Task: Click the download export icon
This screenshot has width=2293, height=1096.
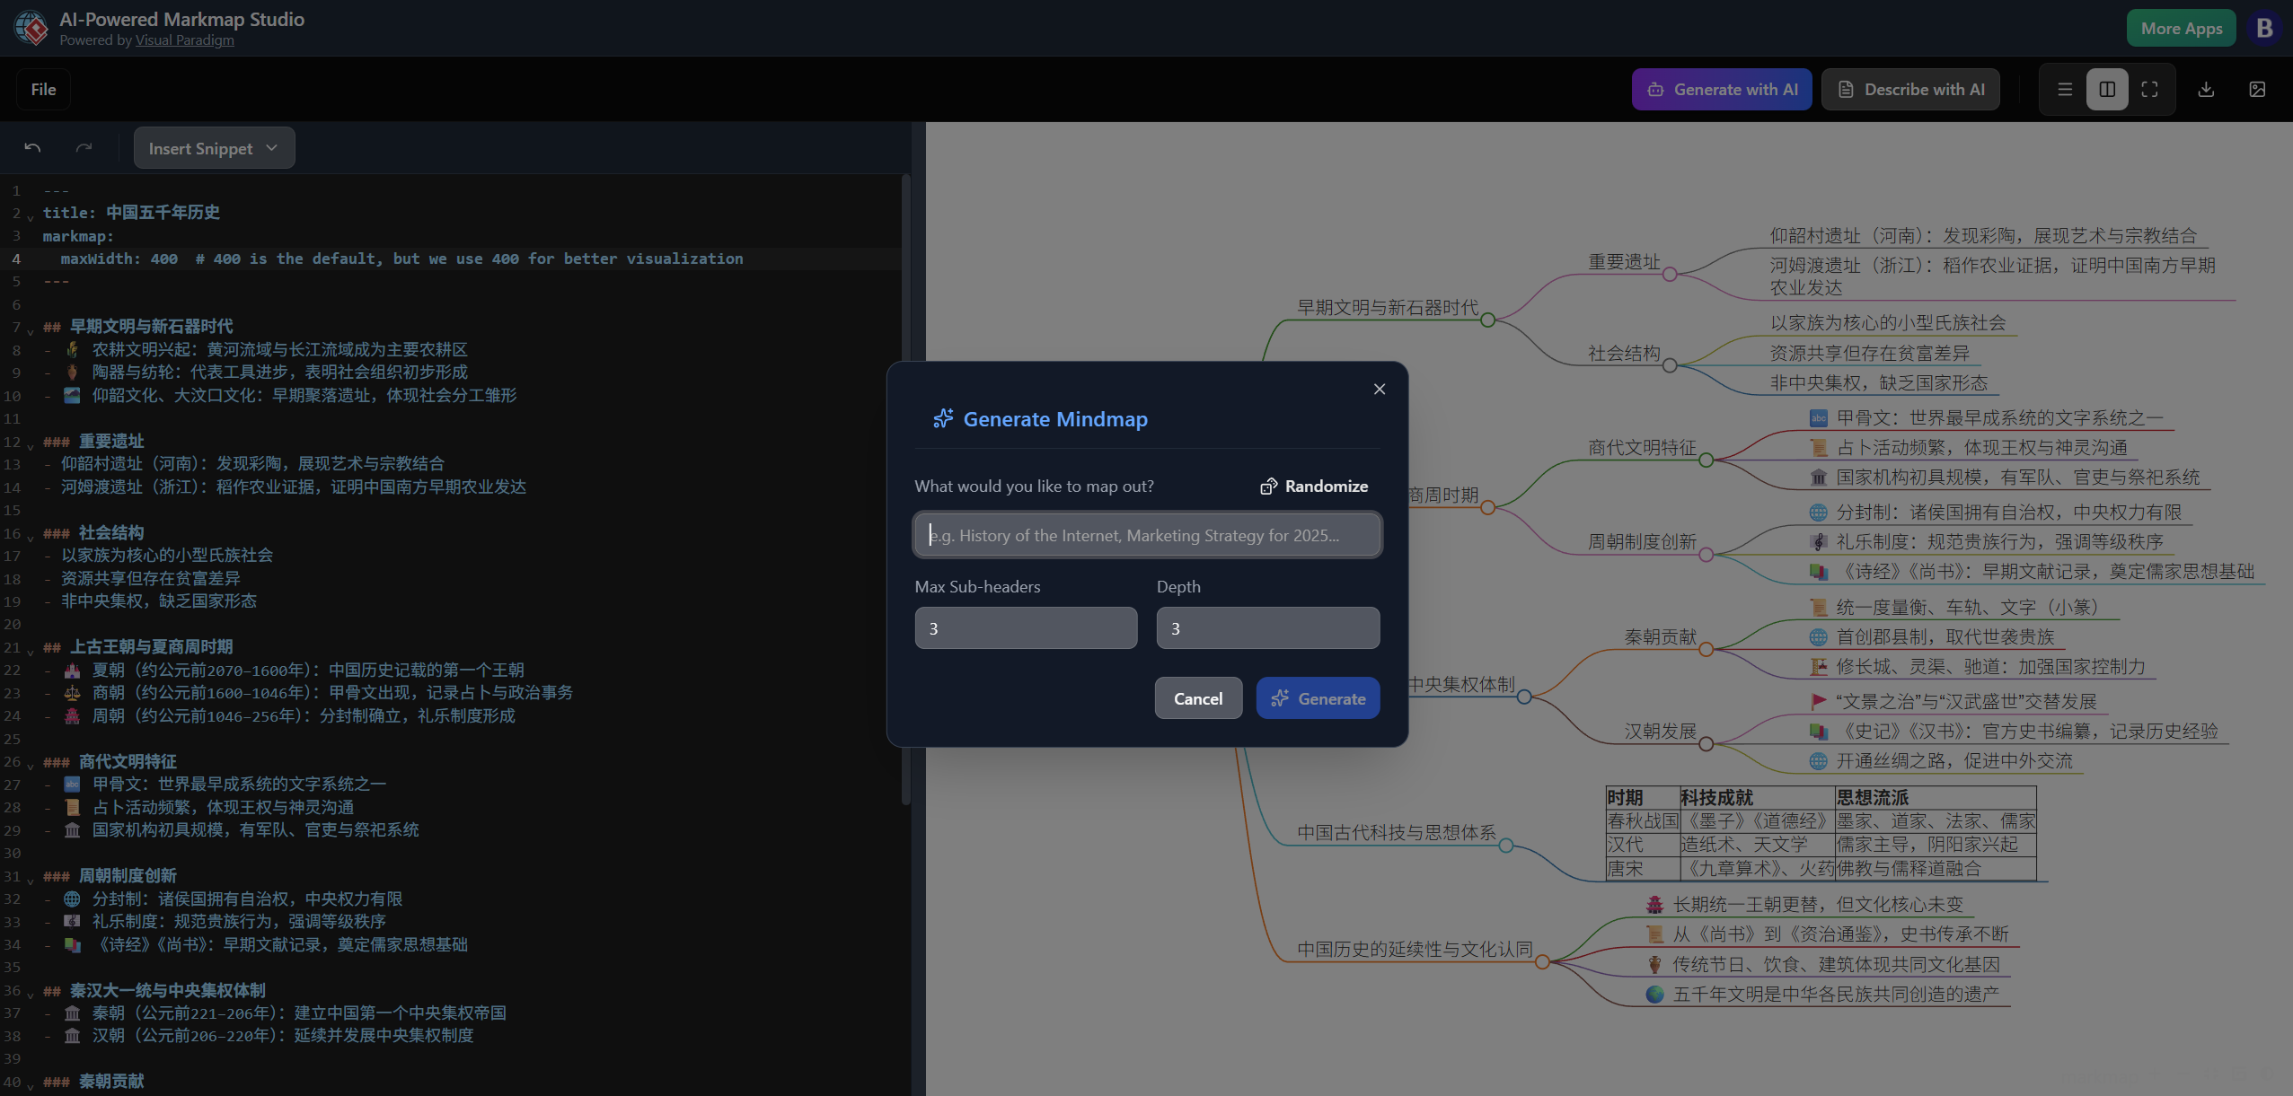Action: tap(2206, 90)
